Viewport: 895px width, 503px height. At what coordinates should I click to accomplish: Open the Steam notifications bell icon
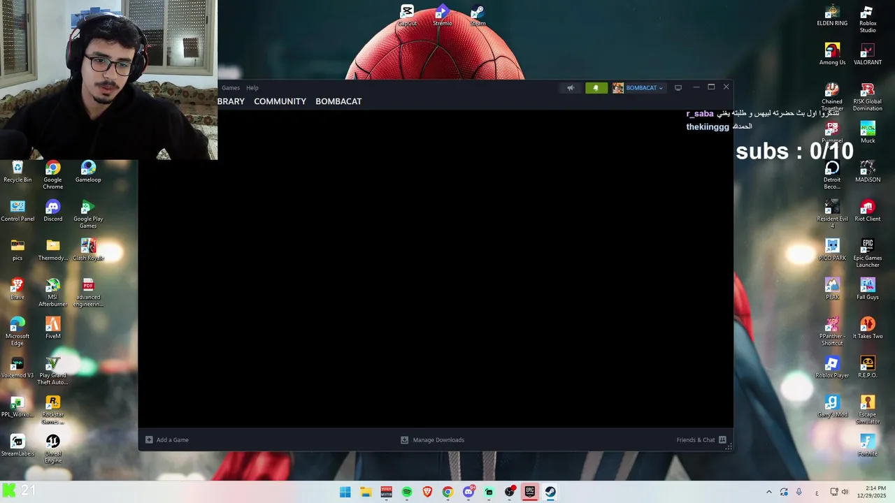[596, 88]
